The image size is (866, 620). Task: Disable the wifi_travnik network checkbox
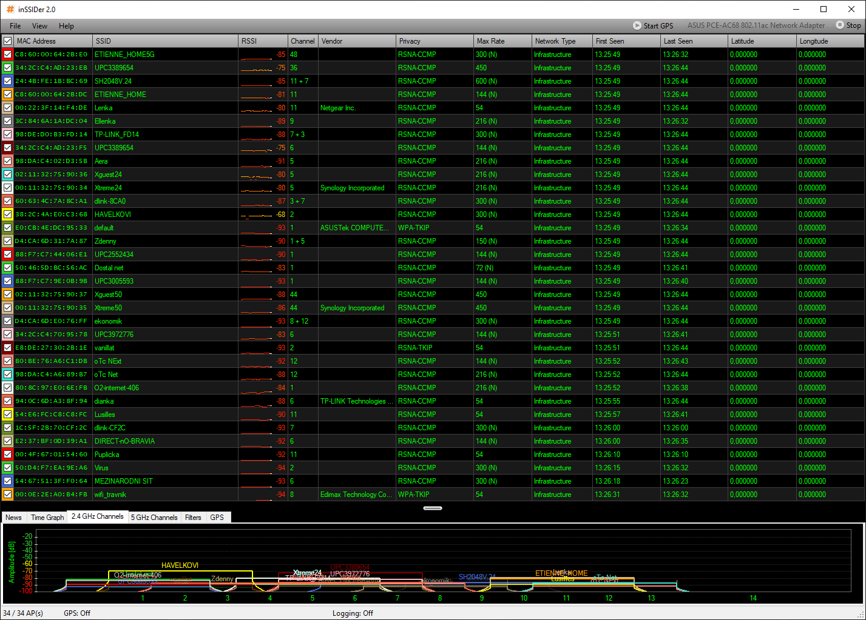point(7,495)
